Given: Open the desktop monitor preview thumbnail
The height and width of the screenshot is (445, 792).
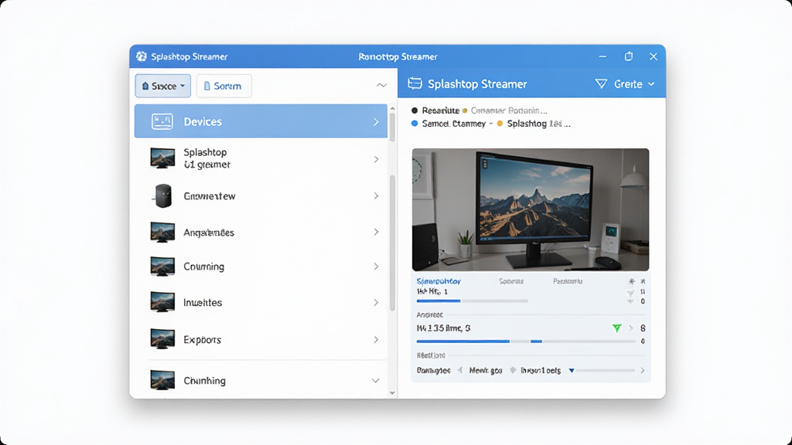Looking at the screenshot, I should coord(531,209).
